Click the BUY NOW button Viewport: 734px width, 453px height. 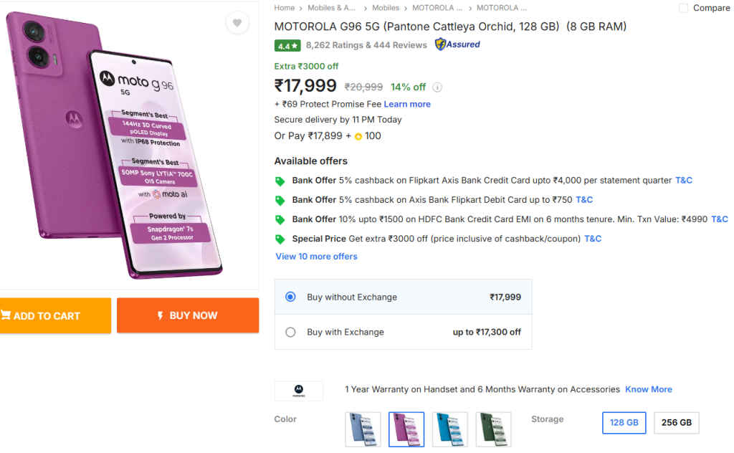[x=187, y=315]
